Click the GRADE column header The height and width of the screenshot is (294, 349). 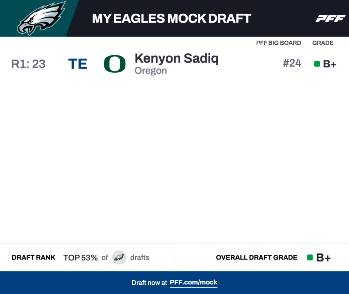click(323, 43)
